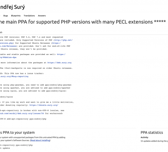The height and width of the screenshot is (152, 168).
Task: Open the http://php.net/ link
Action: [64, 40]
